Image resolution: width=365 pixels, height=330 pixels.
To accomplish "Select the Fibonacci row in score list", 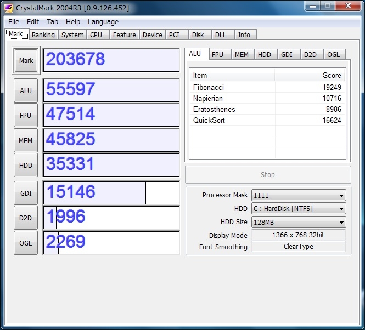I will click(267, 87).
